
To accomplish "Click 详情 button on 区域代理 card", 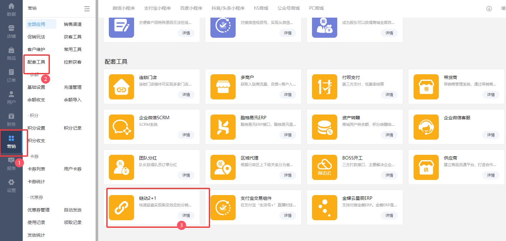I will pyautogui.click(x=288, y=175).
